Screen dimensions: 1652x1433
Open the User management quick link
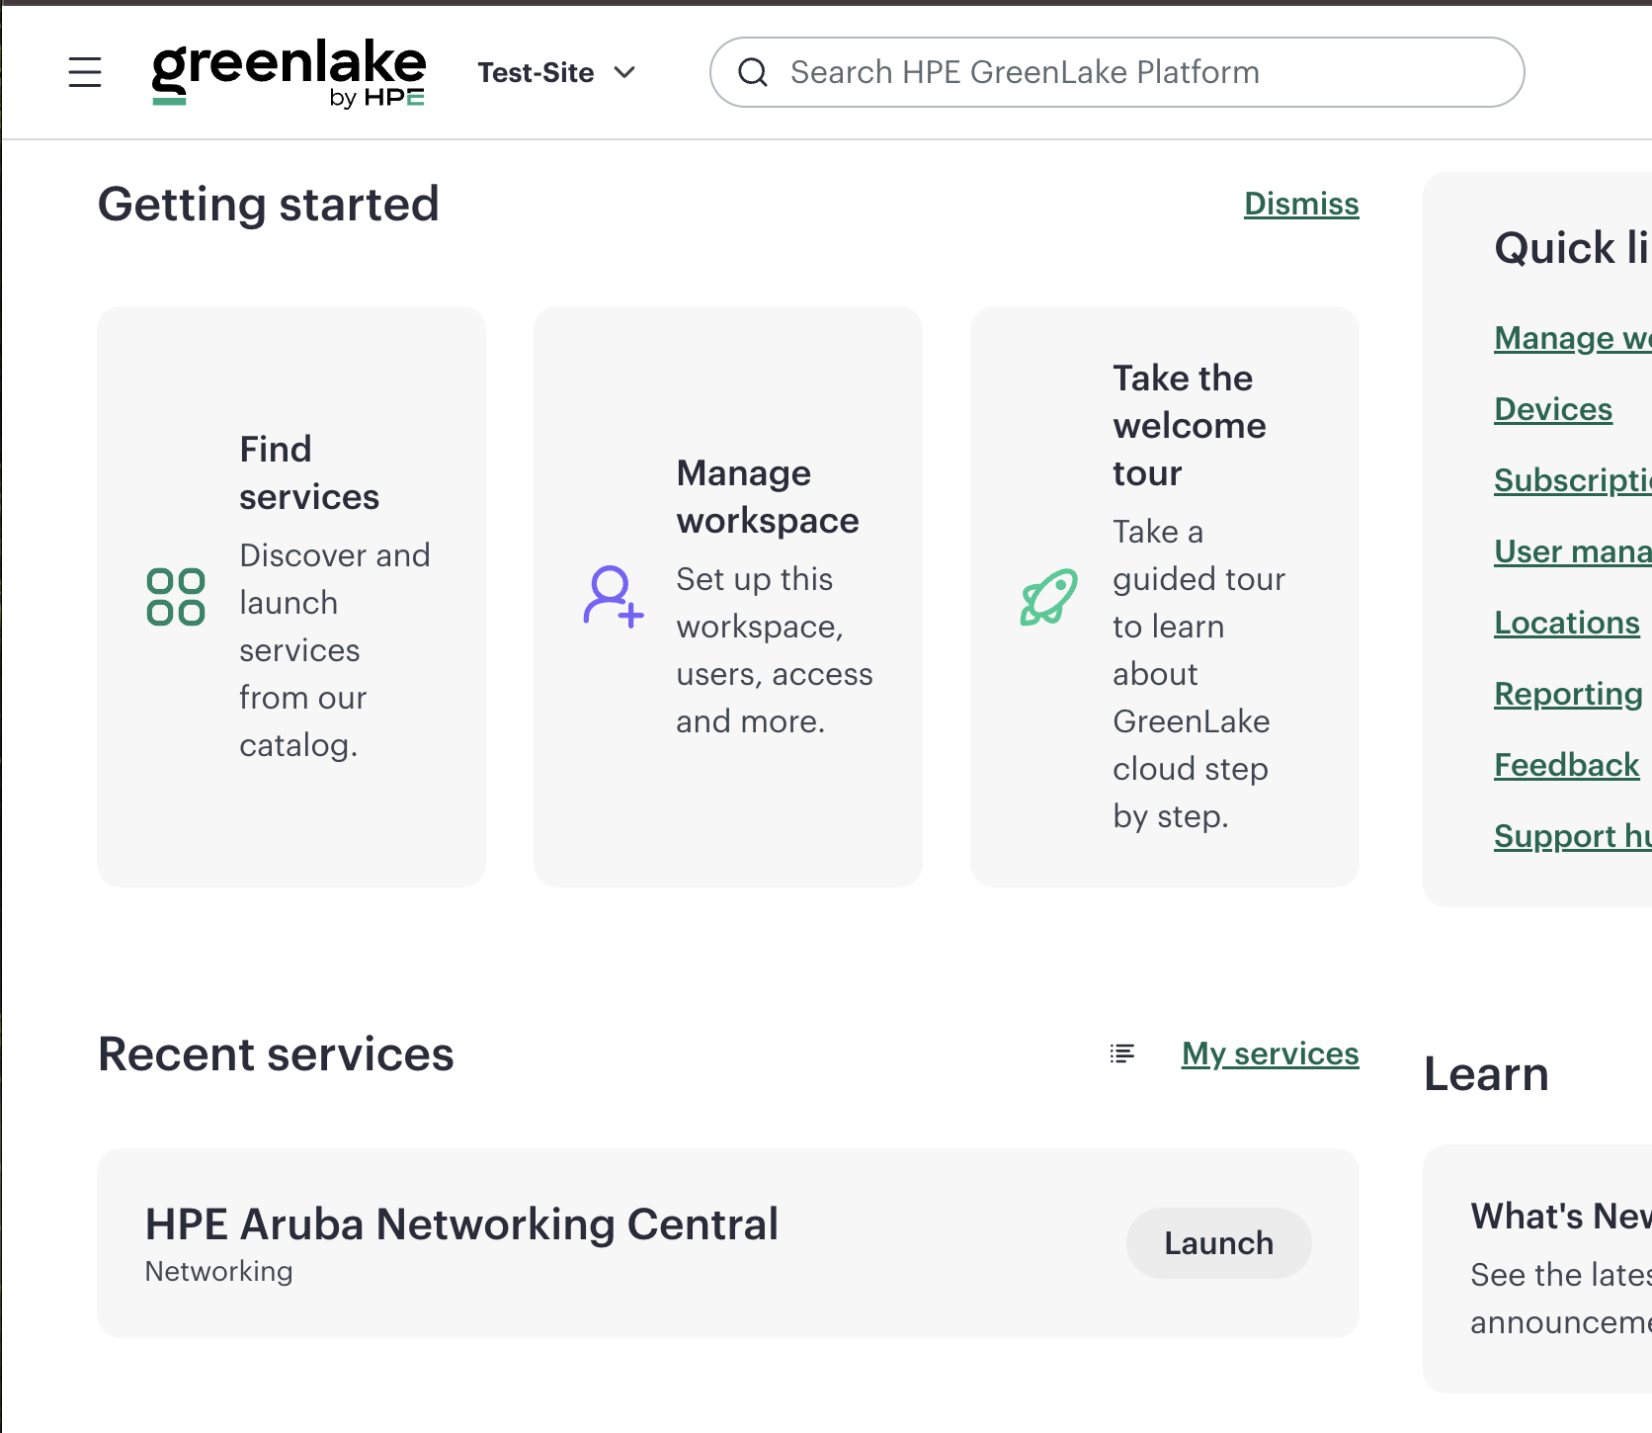point(1573,551)
